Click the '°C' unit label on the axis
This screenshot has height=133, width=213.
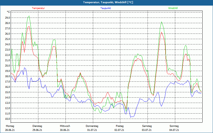click(x=9, y=12)
